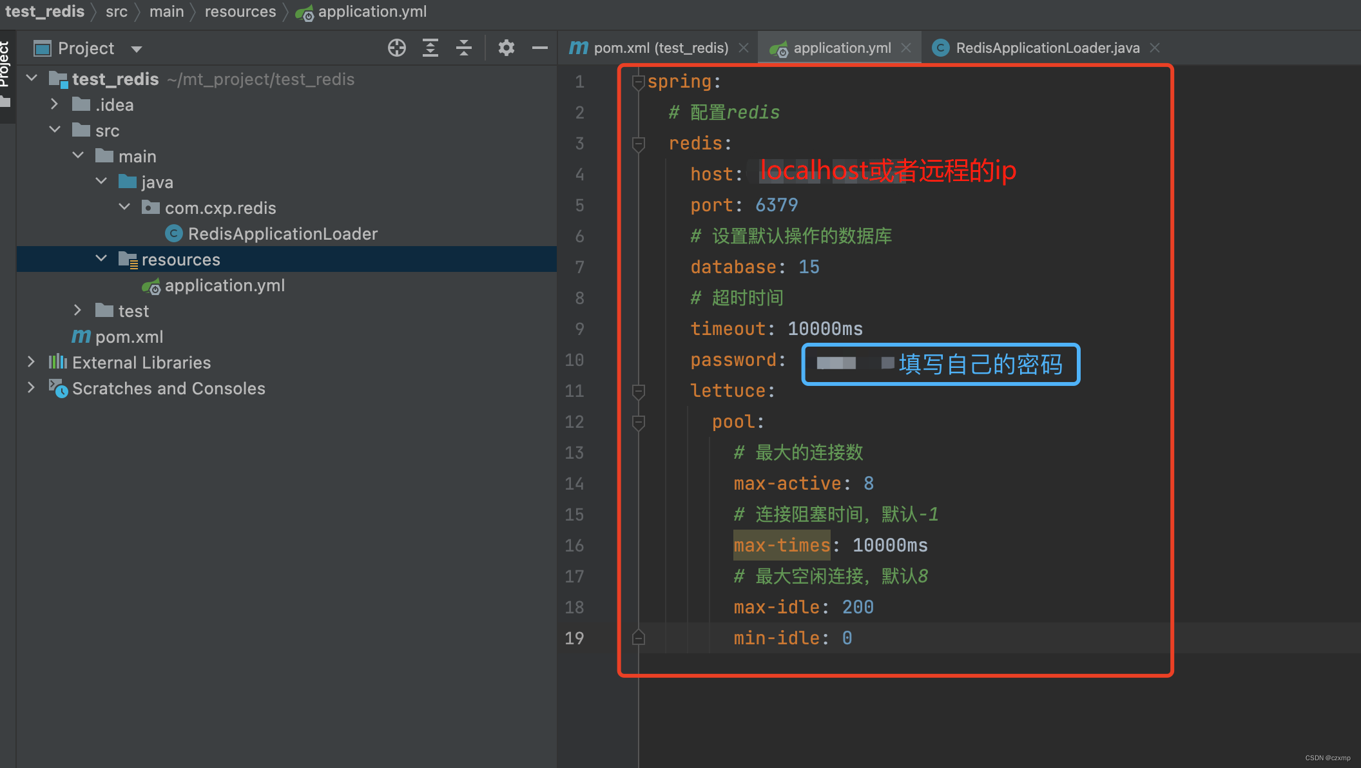The width and height of the screenshot is (1361, 768).
Task: Click line number 19 in the gutter
Action: pyautogui.click(x=574, y=638)
